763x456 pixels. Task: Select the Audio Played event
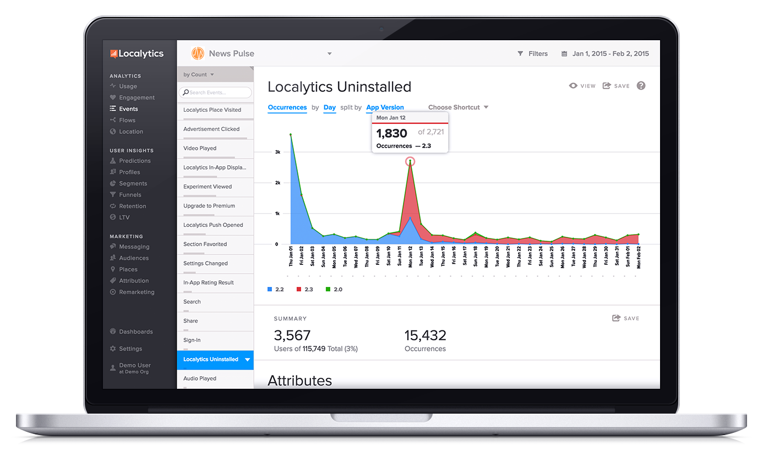pos(215,379)
